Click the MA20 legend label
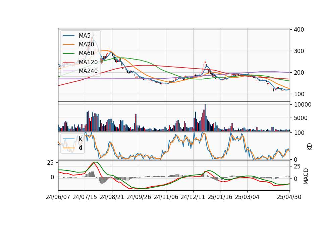The image size is (322, 232). 86,44
